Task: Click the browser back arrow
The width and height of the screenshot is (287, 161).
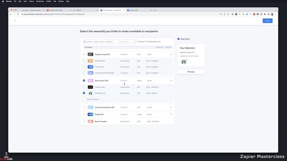Action: click(11, 14)
